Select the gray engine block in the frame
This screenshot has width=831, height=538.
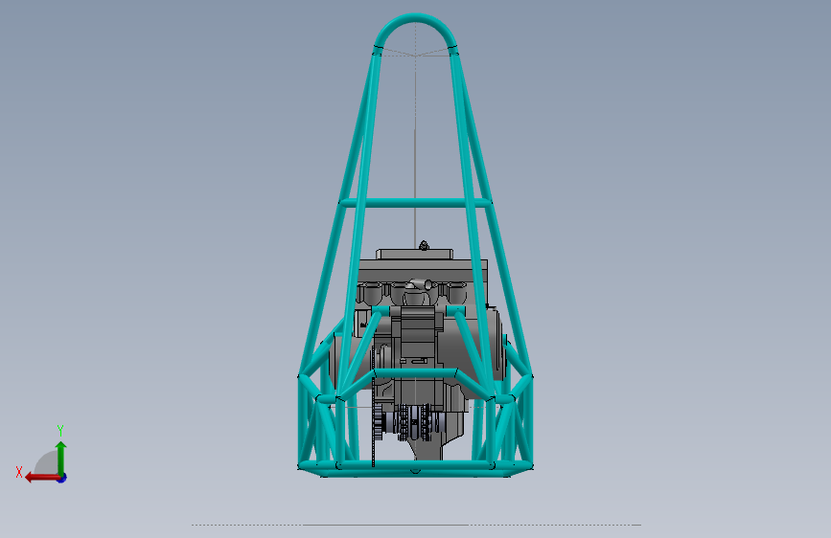pyautogui.click(x=420, y=339)
